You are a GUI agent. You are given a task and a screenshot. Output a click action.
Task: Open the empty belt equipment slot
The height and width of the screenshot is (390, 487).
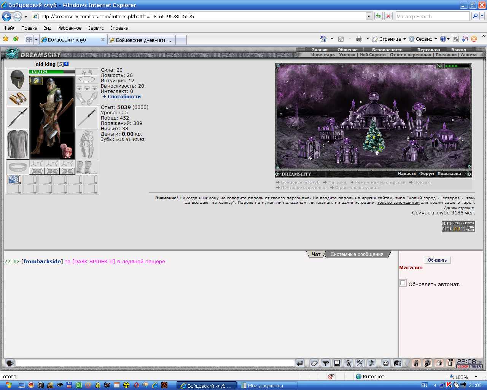coord(18,167)
